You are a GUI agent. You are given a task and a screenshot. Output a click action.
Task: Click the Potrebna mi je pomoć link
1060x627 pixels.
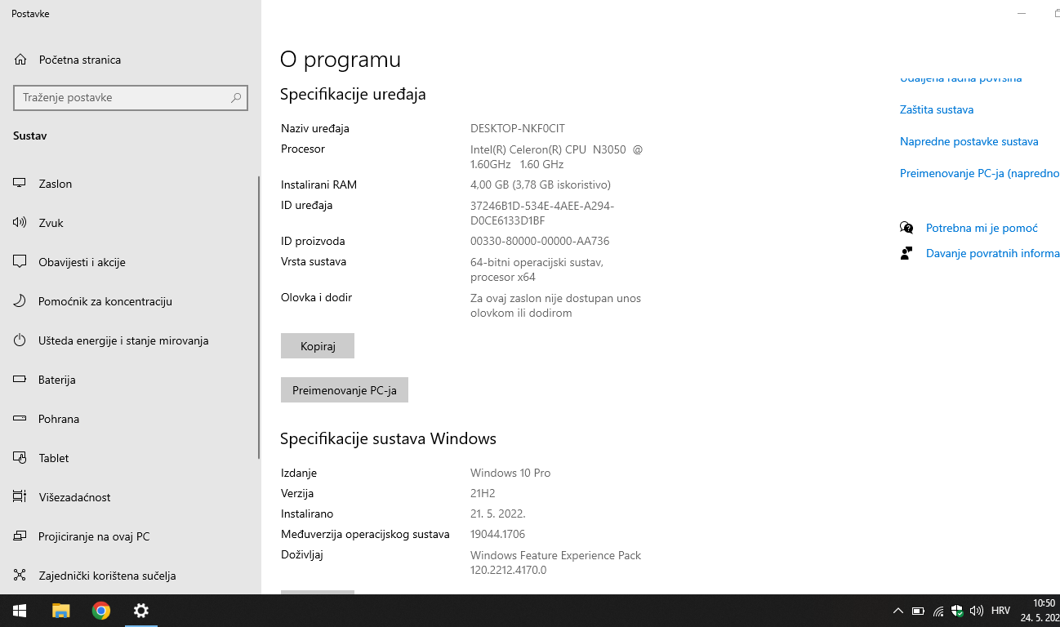tap(982, 229)
